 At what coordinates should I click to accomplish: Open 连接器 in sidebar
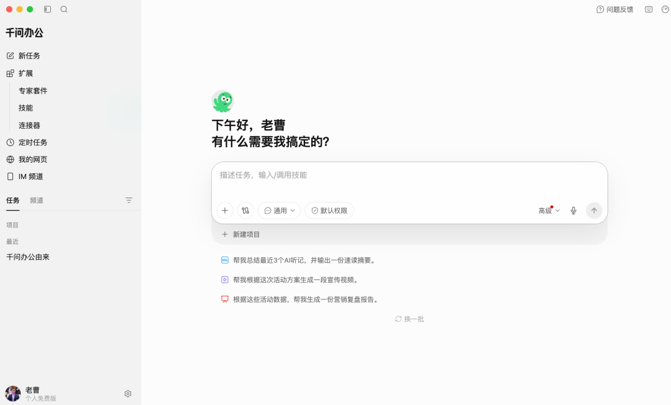29,125
